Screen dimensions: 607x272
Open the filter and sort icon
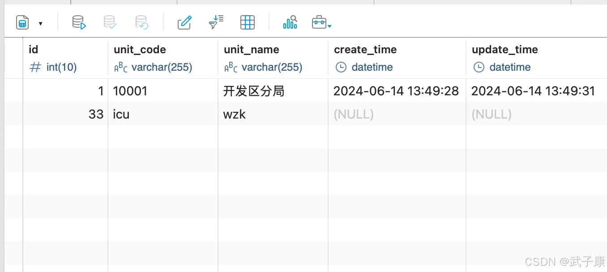click(x=216, y=22)
